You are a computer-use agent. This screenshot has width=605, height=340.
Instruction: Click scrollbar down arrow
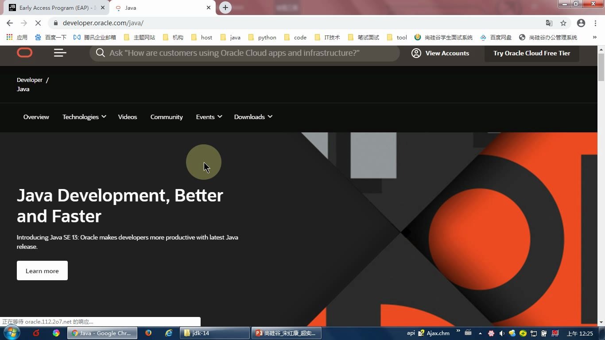point(601,322)
